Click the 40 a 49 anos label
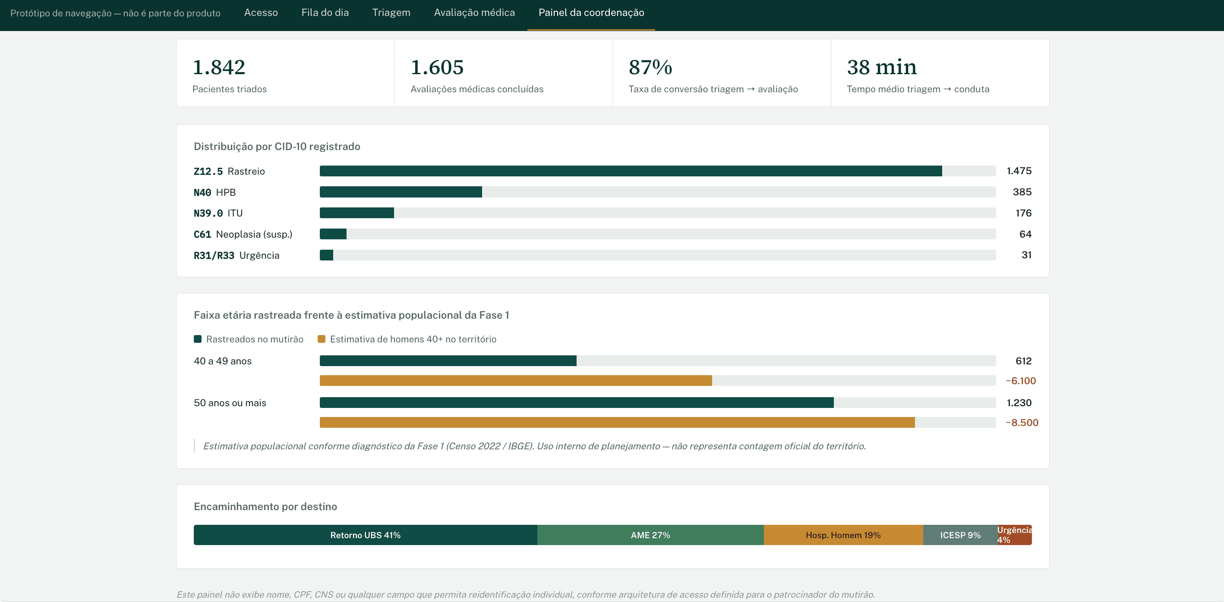This screenshot has height=602, width=1224. click(x=223, y=361)
